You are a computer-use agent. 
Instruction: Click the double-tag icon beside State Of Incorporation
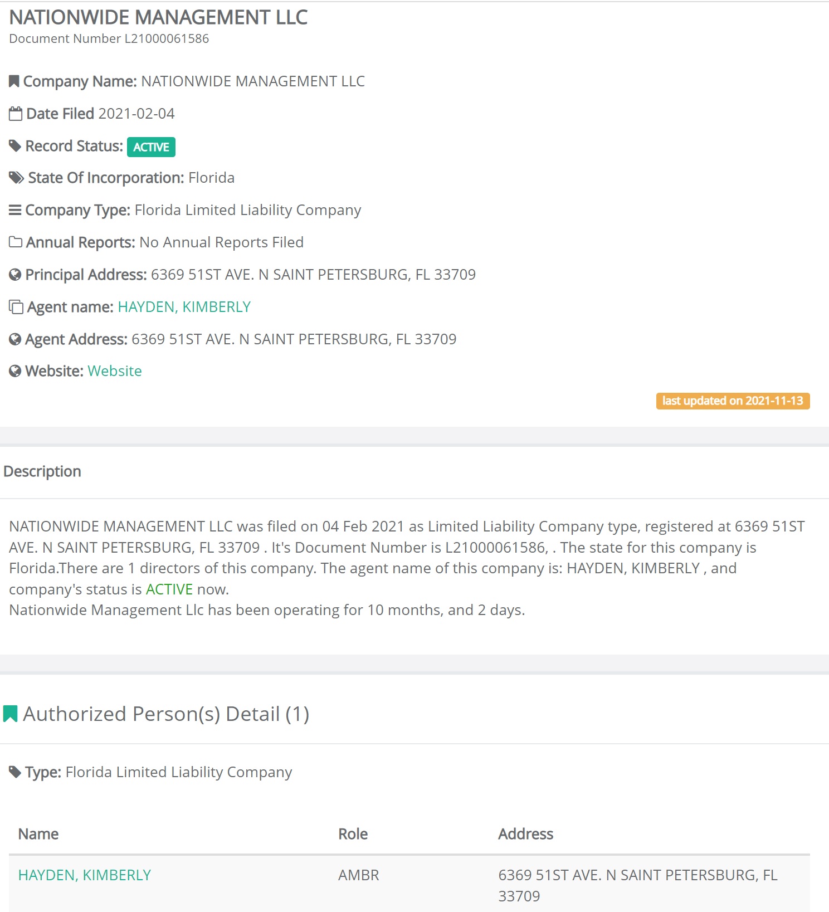(16, 178)
